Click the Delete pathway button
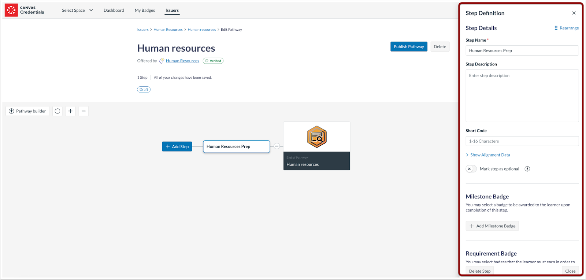 pos(440,46)
